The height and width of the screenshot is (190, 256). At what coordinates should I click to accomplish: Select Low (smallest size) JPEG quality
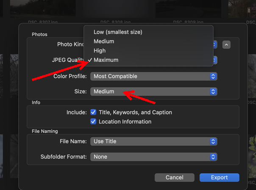point(118,32)
